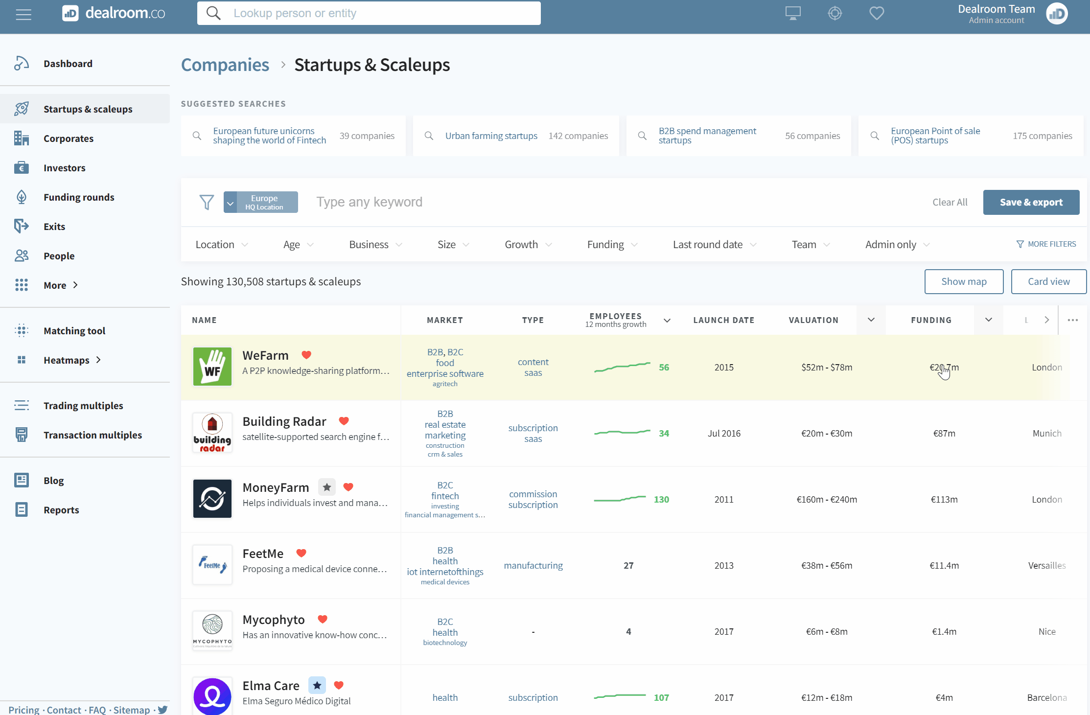Click the Trading multiples icon

point(22,406)
